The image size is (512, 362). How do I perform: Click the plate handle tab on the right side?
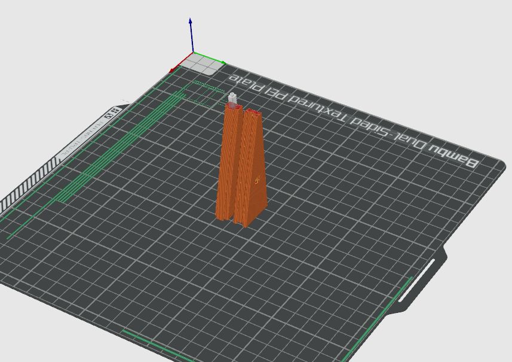pos(418,281)
